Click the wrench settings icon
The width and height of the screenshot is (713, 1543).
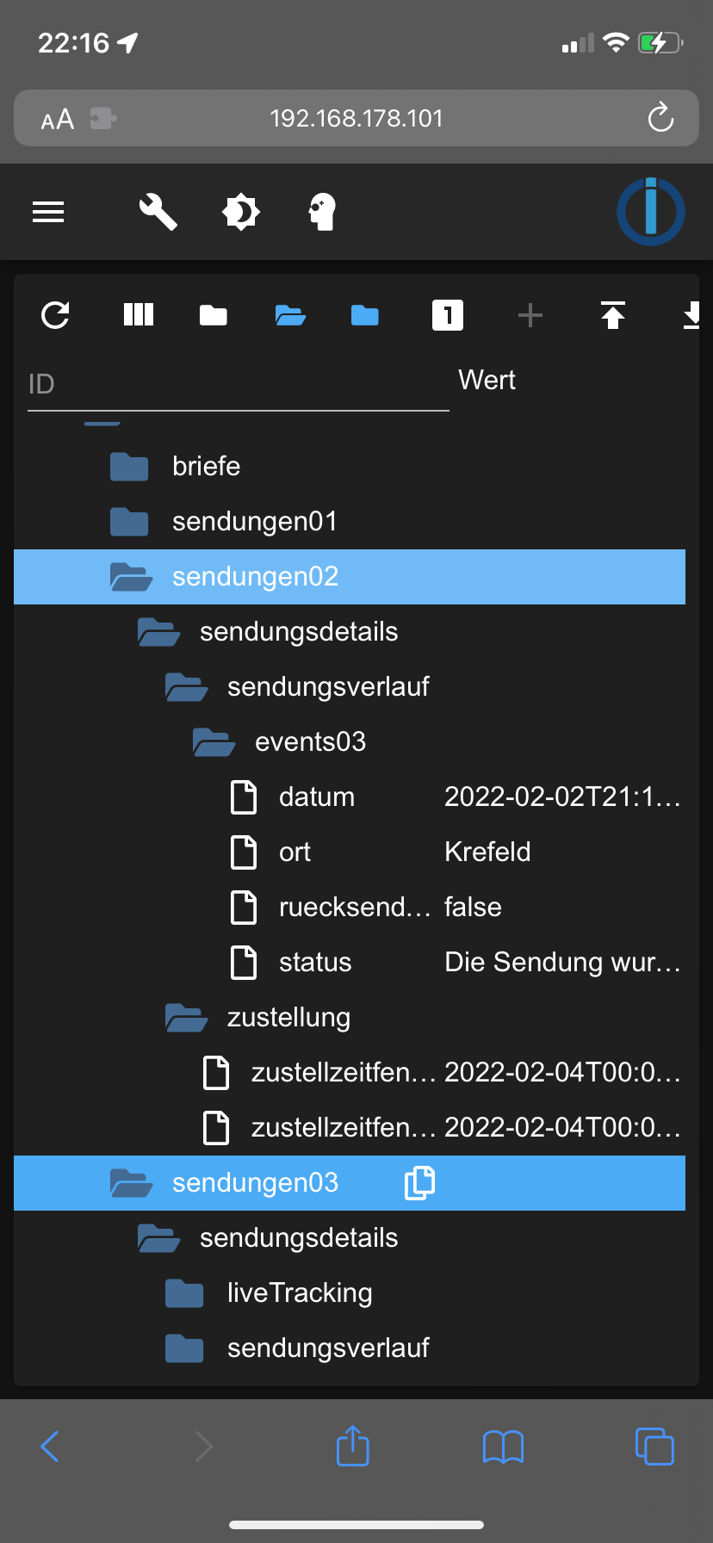[158, 212]
